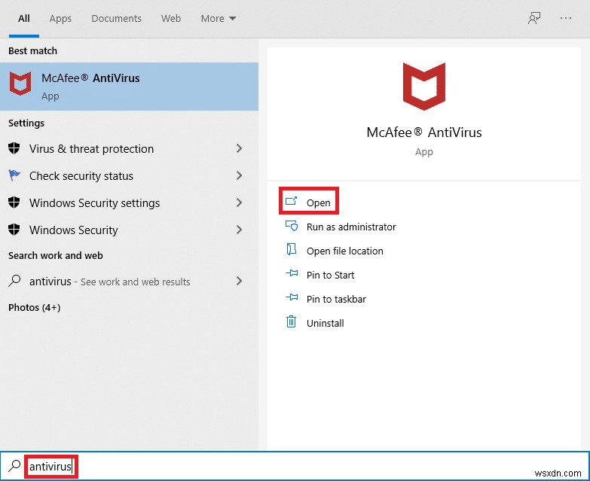Select Pin to taskbar

[x=336, y=299]
